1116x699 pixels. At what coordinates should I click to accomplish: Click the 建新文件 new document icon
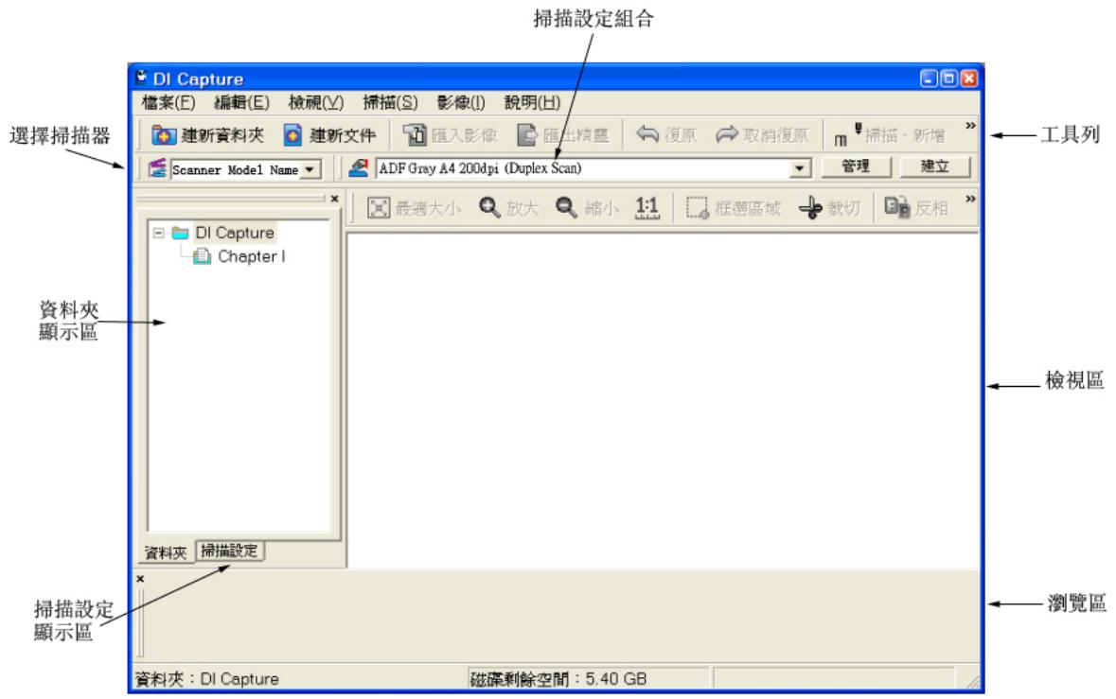point(292,135)
